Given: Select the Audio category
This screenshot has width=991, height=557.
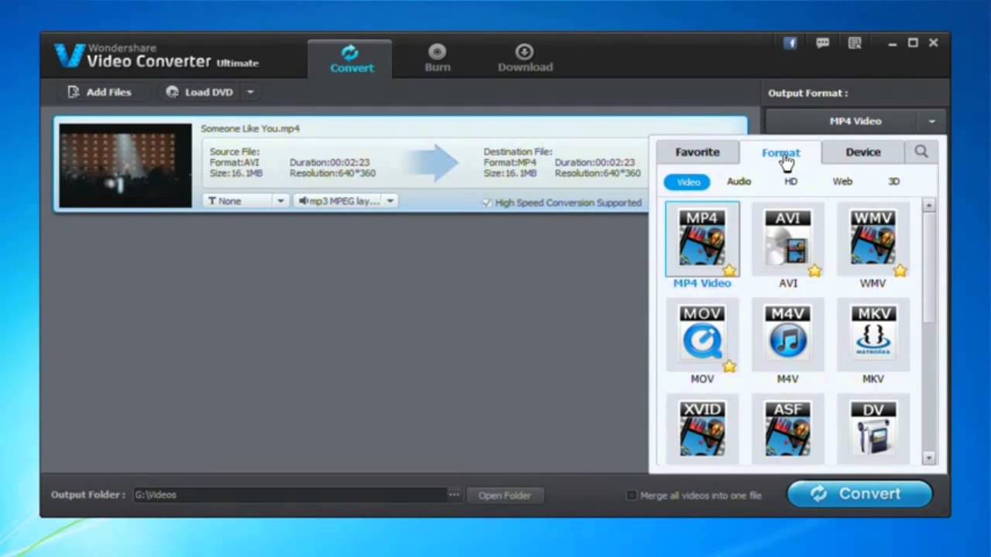Looking at the screenshot, I should [x=739, y=182].
